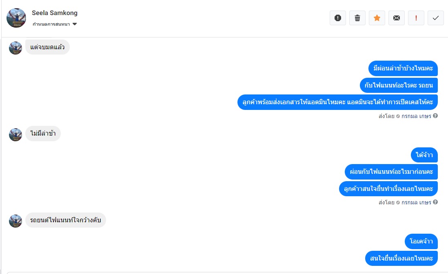
Task: Click avatar beside รถยนต์ไฟแนนท์ใจกว้างคับ message
Action: click(16, 221)
